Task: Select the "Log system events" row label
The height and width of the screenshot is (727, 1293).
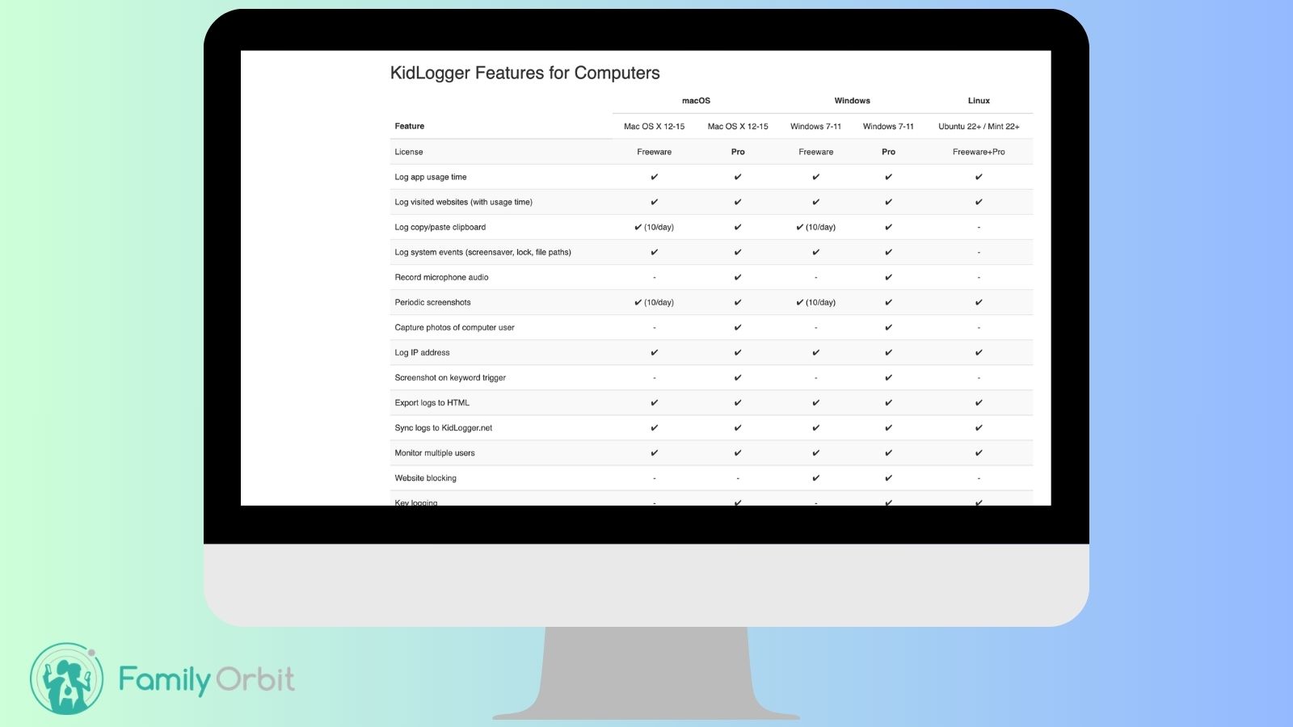Action: coord(482,252)
